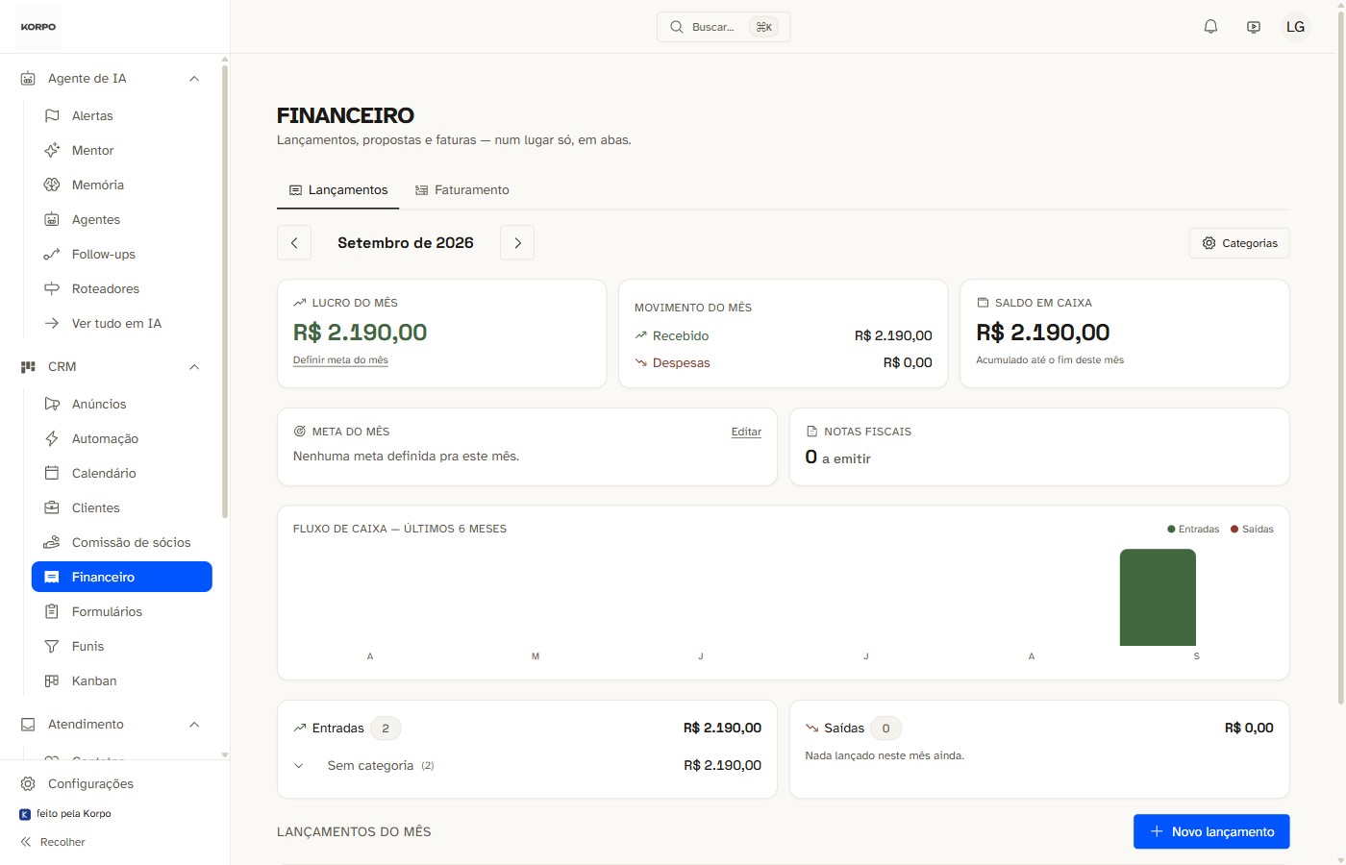This screenshot has height=865, width=1346.
Task: Collapse the CRM section chevron
Action: pos(194,366)
